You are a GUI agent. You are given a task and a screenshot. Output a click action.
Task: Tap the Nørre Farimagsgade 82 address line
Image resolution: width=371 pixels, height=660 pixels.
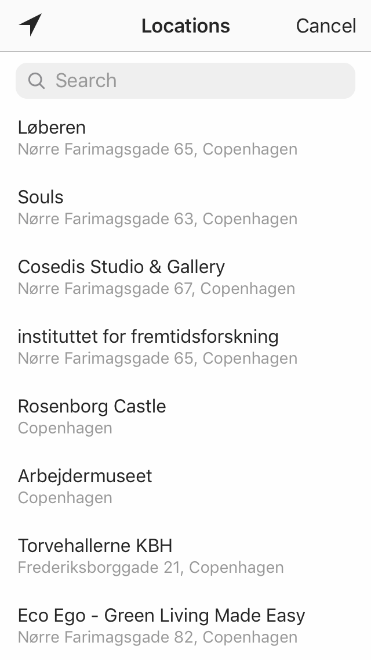pos(158,637)
